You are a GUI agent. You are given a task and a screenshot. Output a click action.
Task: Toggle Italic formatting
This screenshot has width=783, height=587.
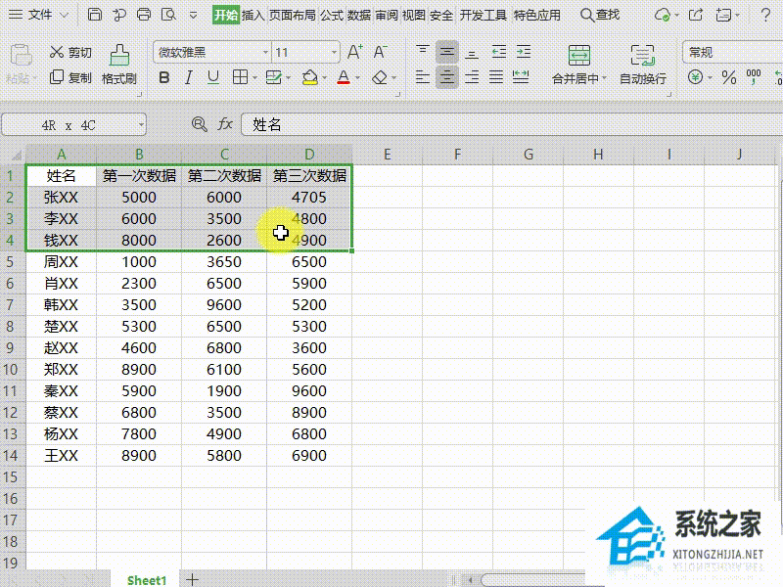tap(188, 77)
